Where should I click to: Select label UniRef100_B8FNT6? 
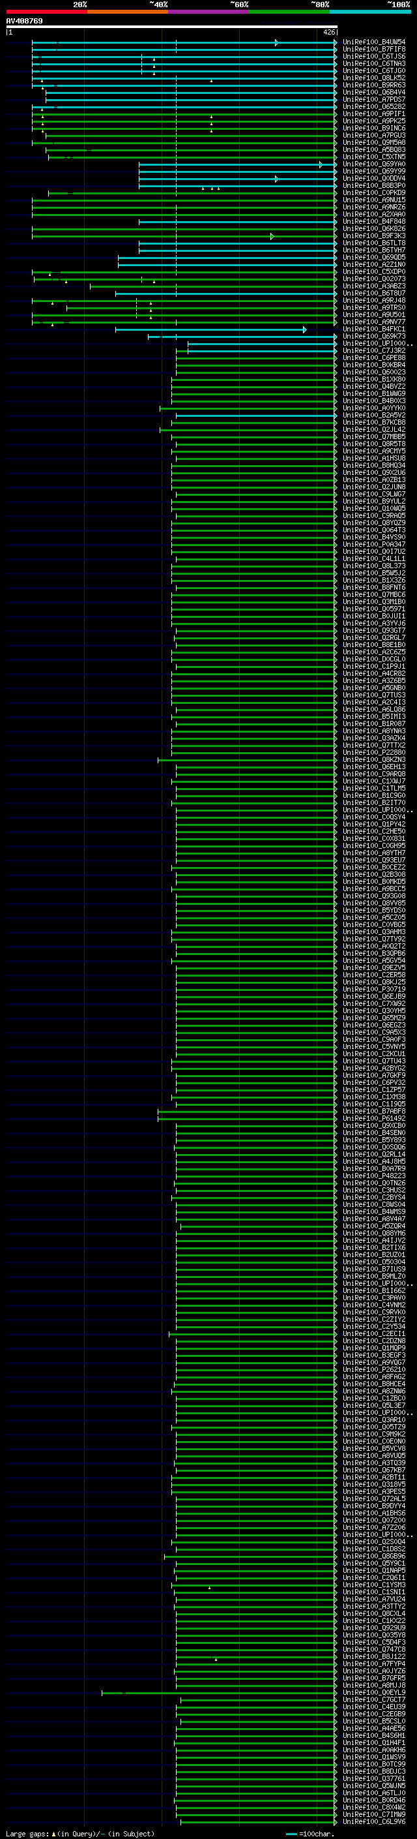pyautogui.click(x=373, y=587)
